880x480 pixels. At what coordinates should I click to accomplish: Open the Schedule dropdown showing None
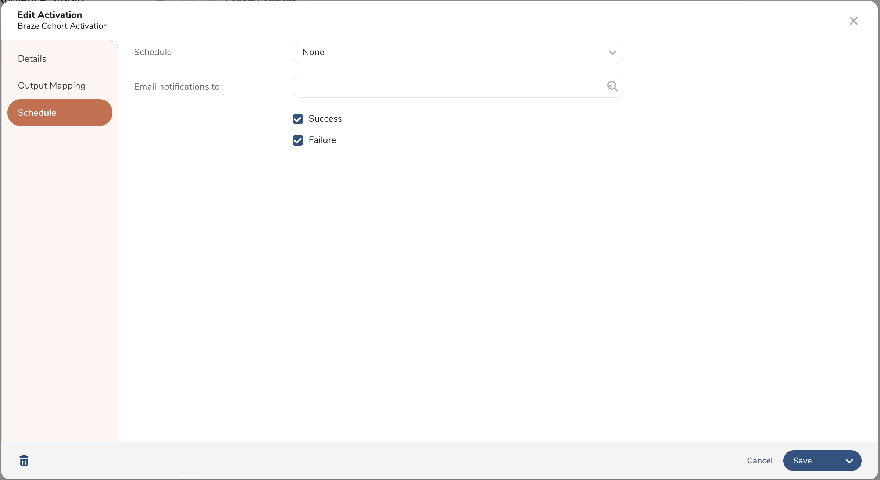click(457, 52)
